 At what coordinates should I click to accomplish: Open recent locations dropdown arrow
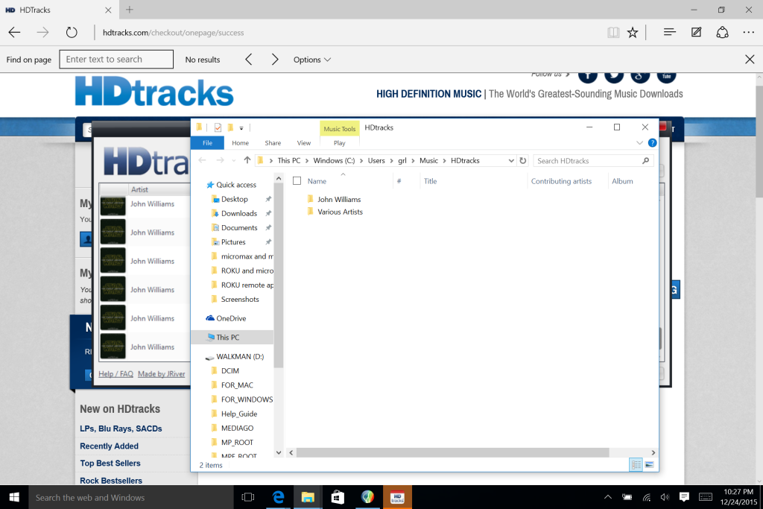tap(234, 160)
